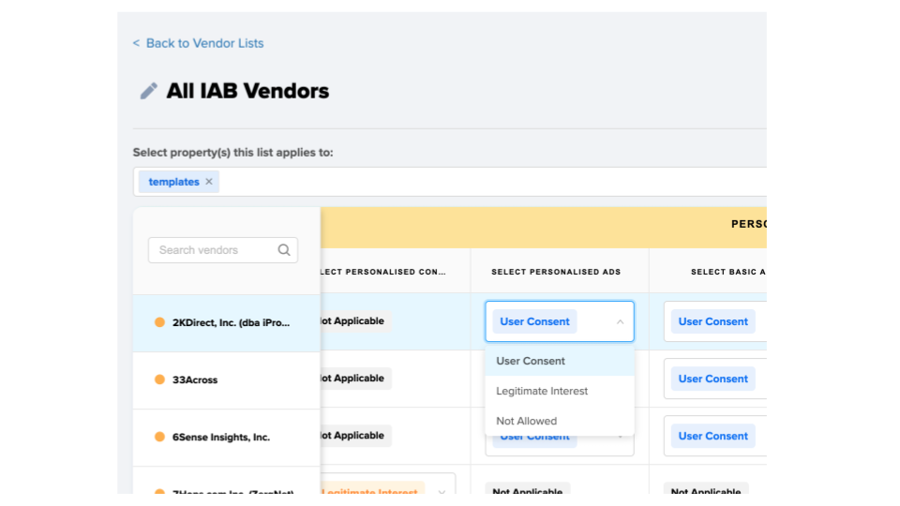Go back to Vendor Lists
Image resolution: width=900 pixels, height=506 pixels.
pos(198,43)
